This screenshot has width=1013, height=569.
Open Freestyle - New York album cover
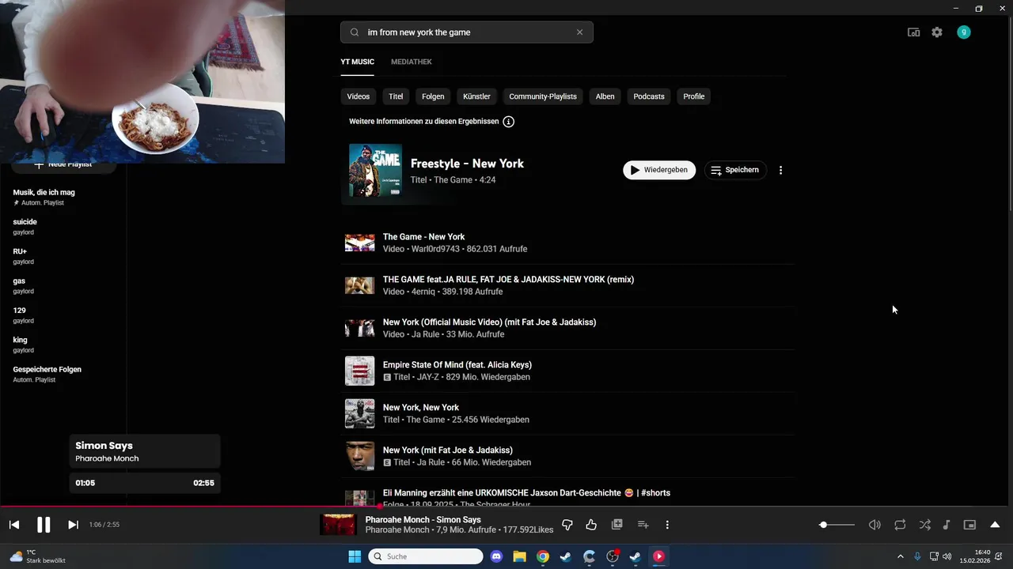tap(375, 170)
